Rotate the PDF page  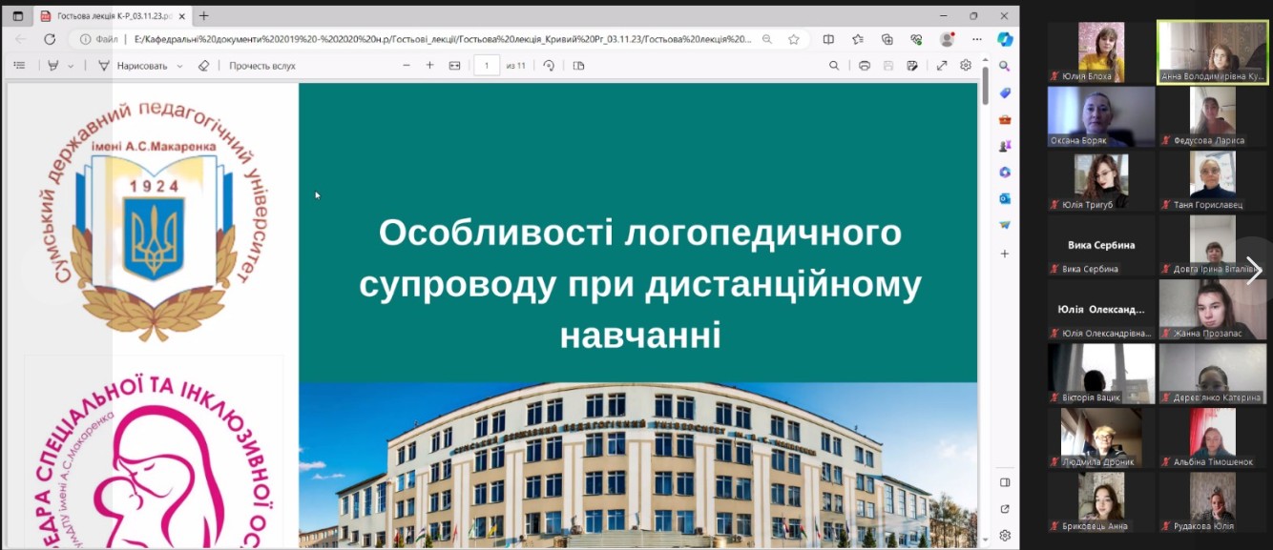[x=549, y=66]
